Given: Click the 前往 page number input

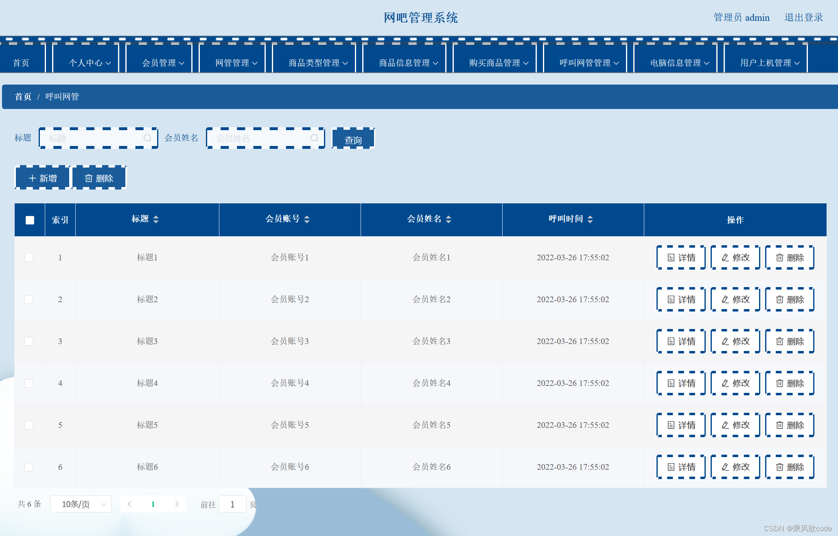Looking at the screenshot, I should [232, 504].
